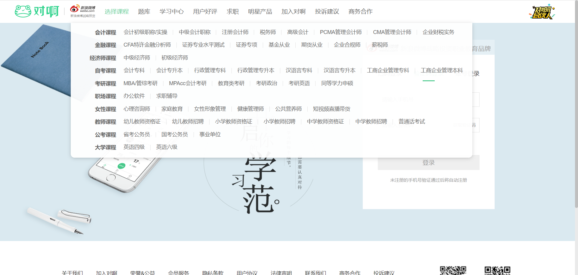This screenshot has width=578, height=275.
Task: Select 企业财税实务 course
Action: pos(438,32)
